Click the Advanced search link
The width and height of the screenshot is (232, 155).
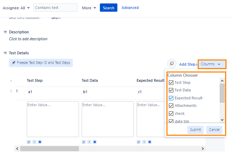point(130,8)
